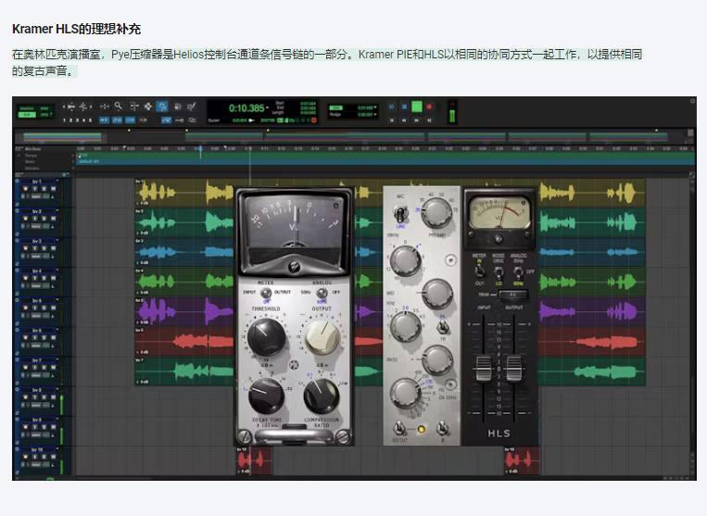
Task: Select the purple bv 5 audio clip
Action: pyautogui.click(x=184, y=311)
